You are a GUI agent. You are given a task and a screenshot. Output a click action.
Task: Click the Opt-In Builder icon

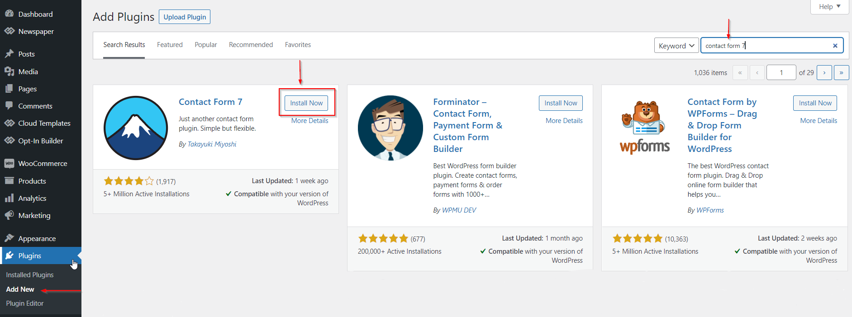point(9,141)
